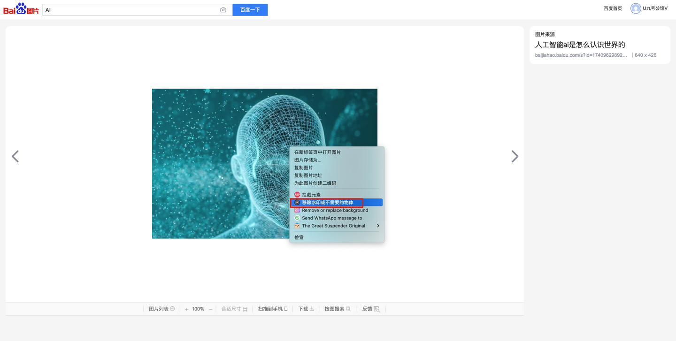Choose 图片存储为... from context menu
This screenshot has width=676, height=341.
(336, 160)
